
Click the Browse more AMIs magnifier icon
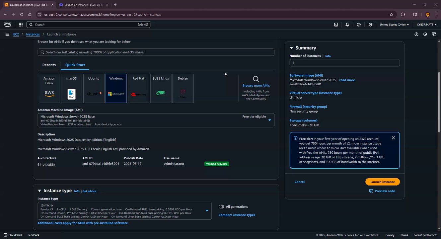click(256, 79)
